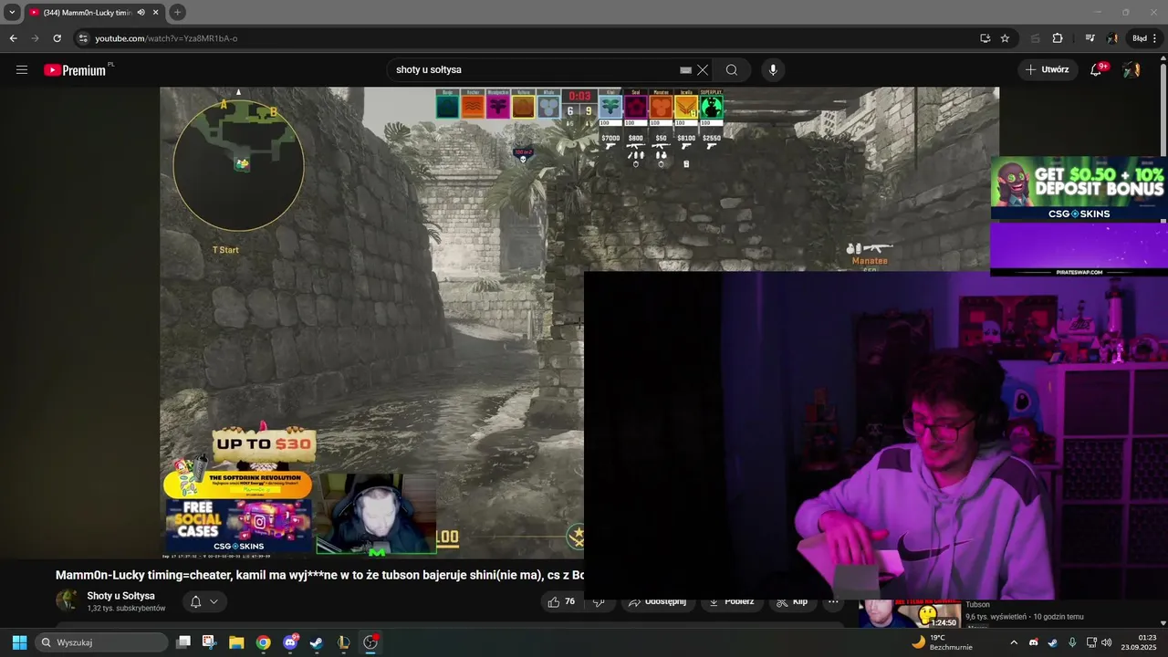1168x657 pixels.
Task: Clear the search box with the X
Action: tap(703, 69)
